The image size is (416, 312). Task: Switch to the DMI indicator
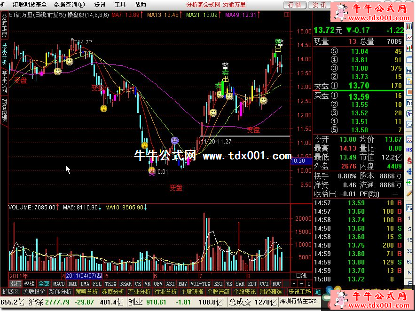[72, 284]
